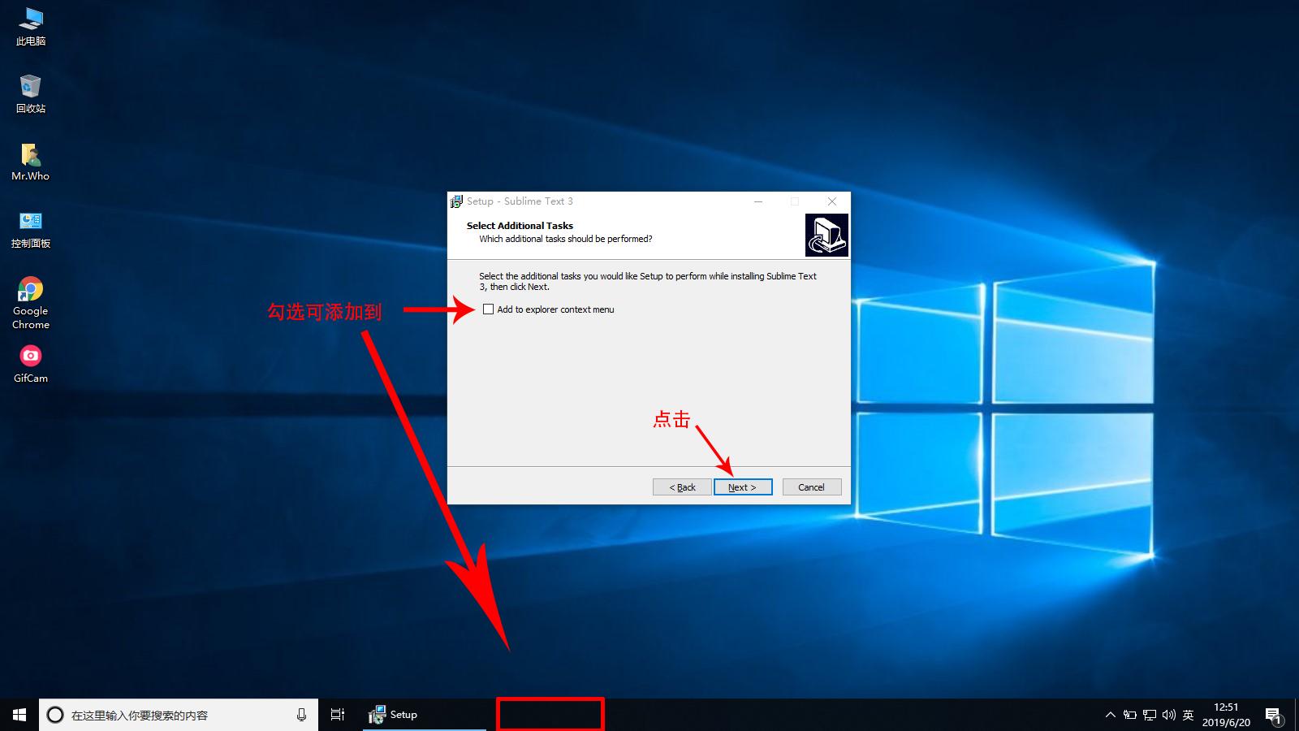Activate the microphone icon in the search box
This screenshot has height=731, width=1299.
(x=301, y=715)
